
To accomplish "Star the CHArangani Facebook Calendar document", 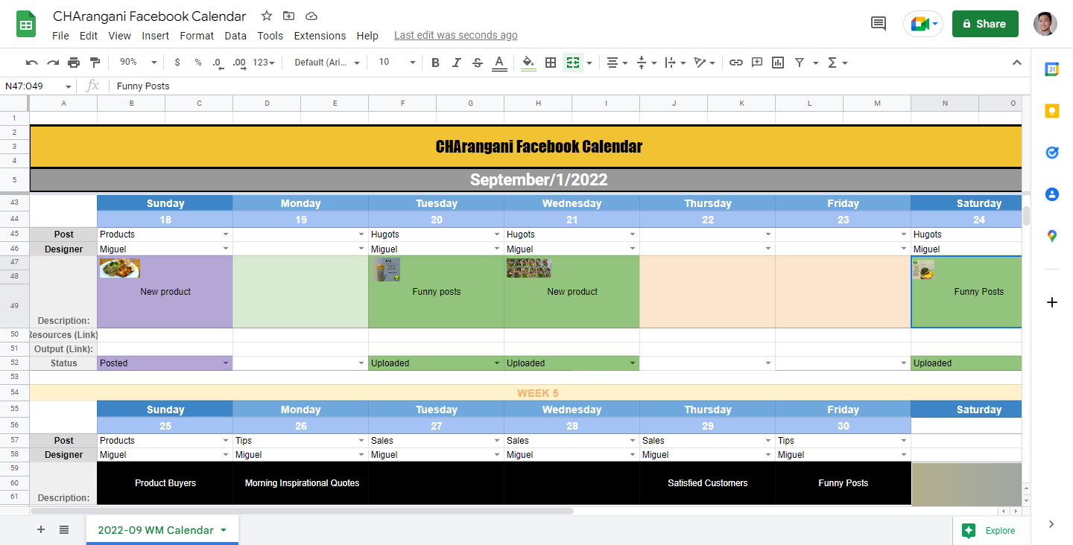I will (267, 16).
